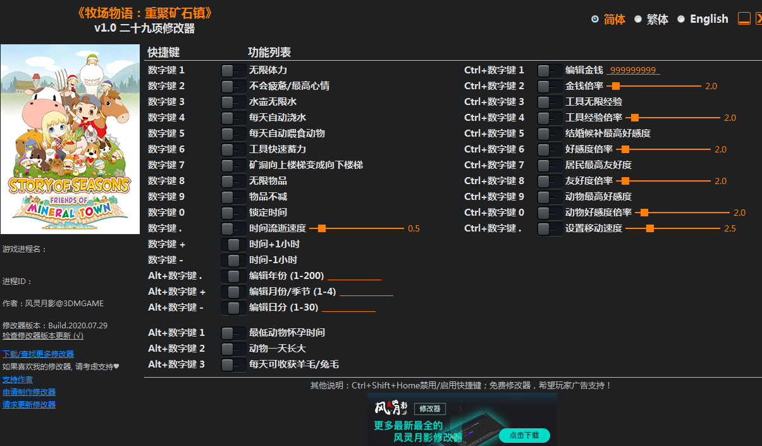Turn on 无限物品 toggle

pos(233,181)
